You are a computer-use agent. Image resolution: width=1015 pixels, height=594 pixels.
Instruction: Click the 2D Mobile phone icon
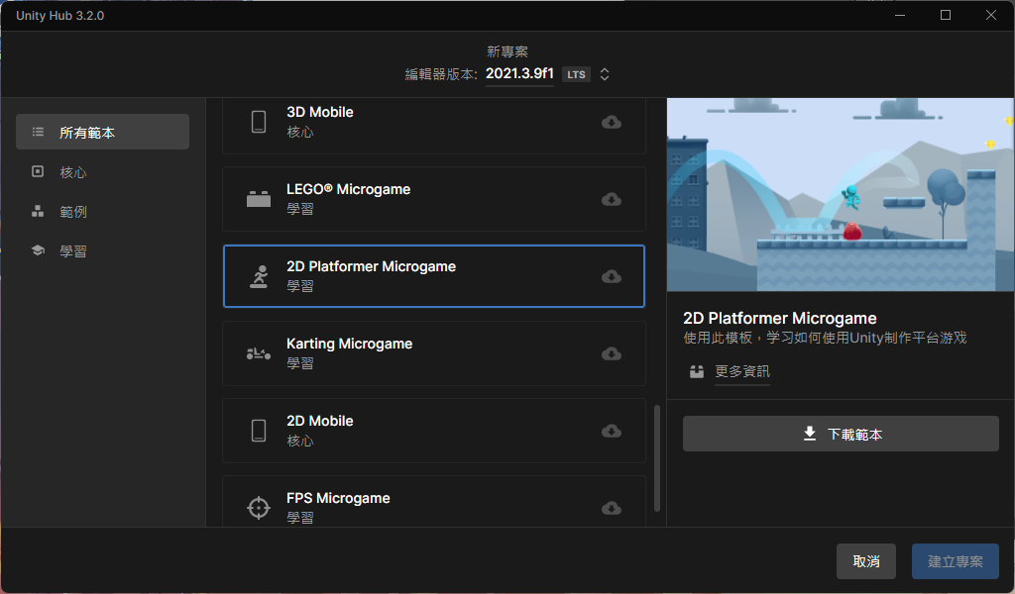point(259,431)
